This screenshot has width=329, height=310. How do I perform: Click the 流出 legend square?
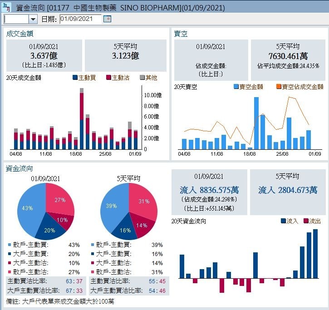pyautogui.click(x=306, y=221)
